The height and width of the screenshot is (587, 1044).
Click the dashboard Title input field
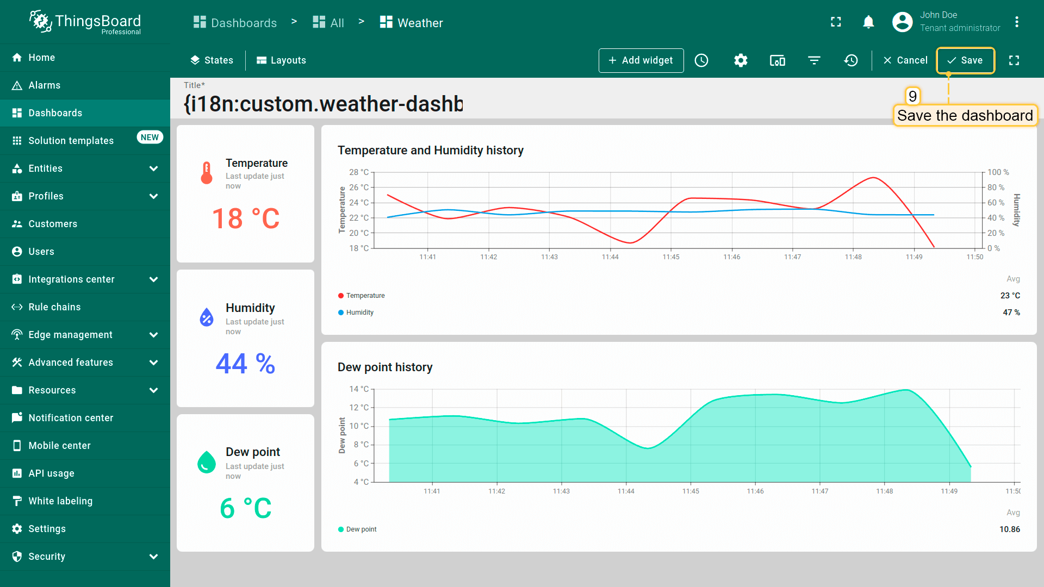(x=324, y=104)
